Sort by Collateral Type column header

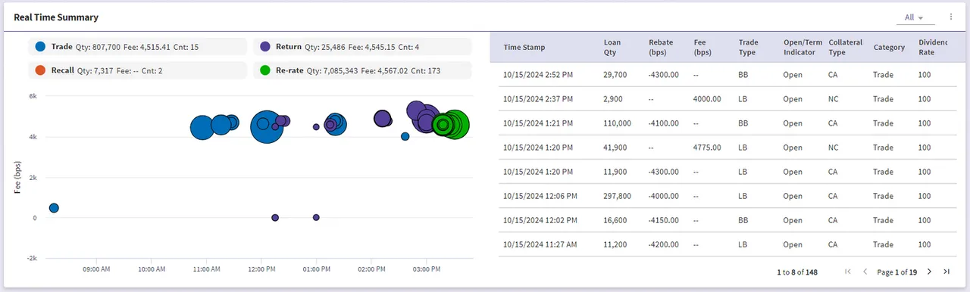[846, 48]
